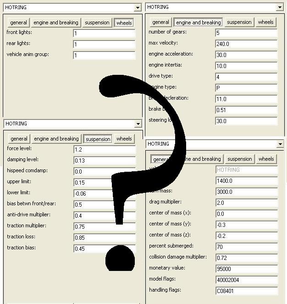Screen dimensions: 287x304
Task: Select suspension tab above number of gears field
Action: click(239, 22)
